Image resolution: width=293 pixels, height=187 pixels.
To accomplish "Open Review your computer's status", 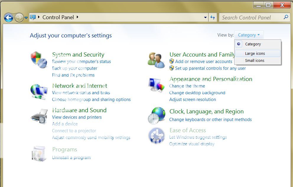I will pos(81,62).
